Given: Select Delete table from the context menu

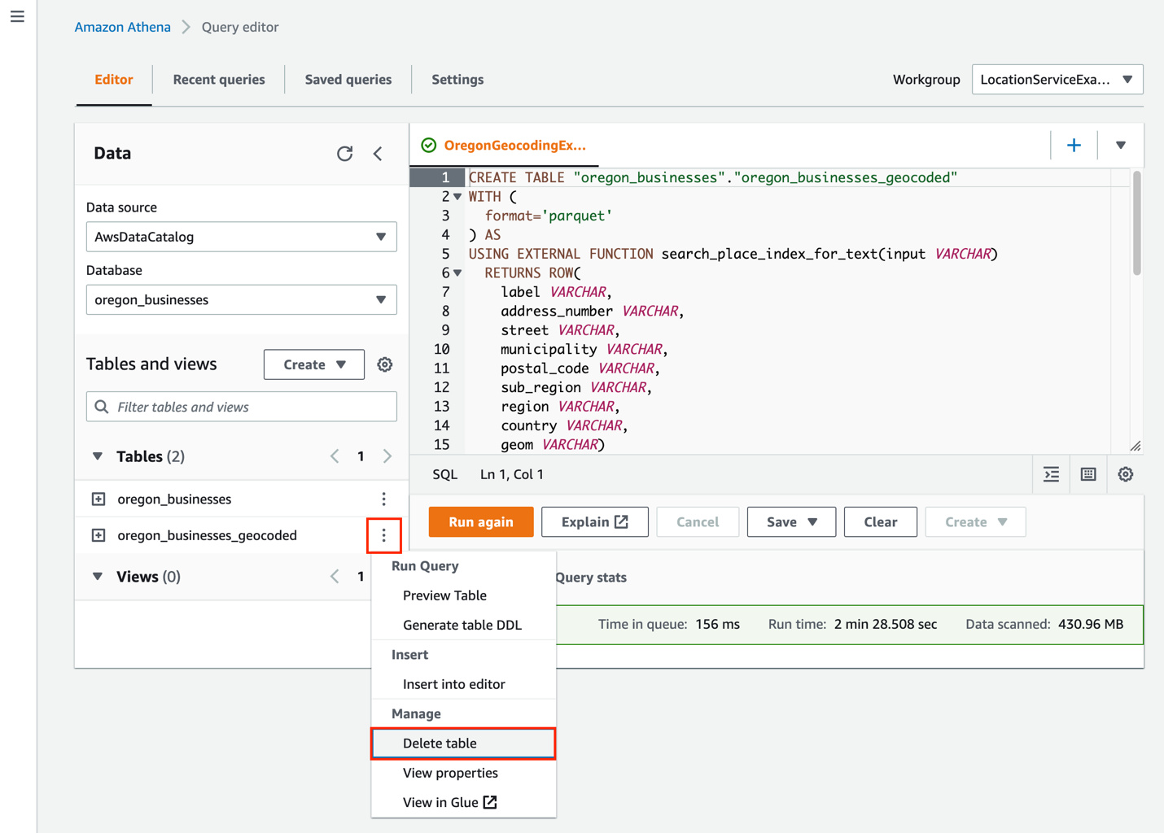Looking at the screenshot, I should pyautogui.click(x=440, y=743).
